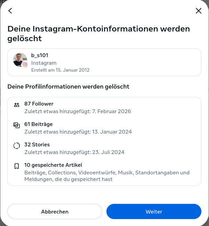Viewport: 209px width, 226px height.
Task: Click the b_s101 profile picture
Action: tap(20, 60)
